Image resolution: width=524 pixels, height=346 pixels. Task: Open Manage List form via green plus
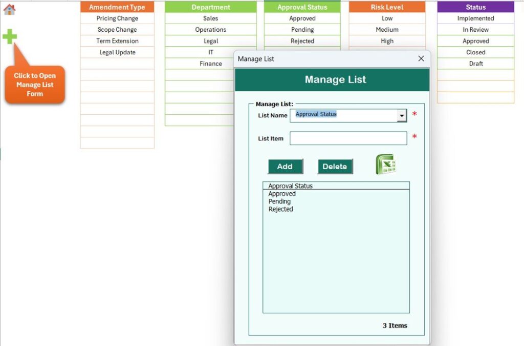click(x=10, y=36)
